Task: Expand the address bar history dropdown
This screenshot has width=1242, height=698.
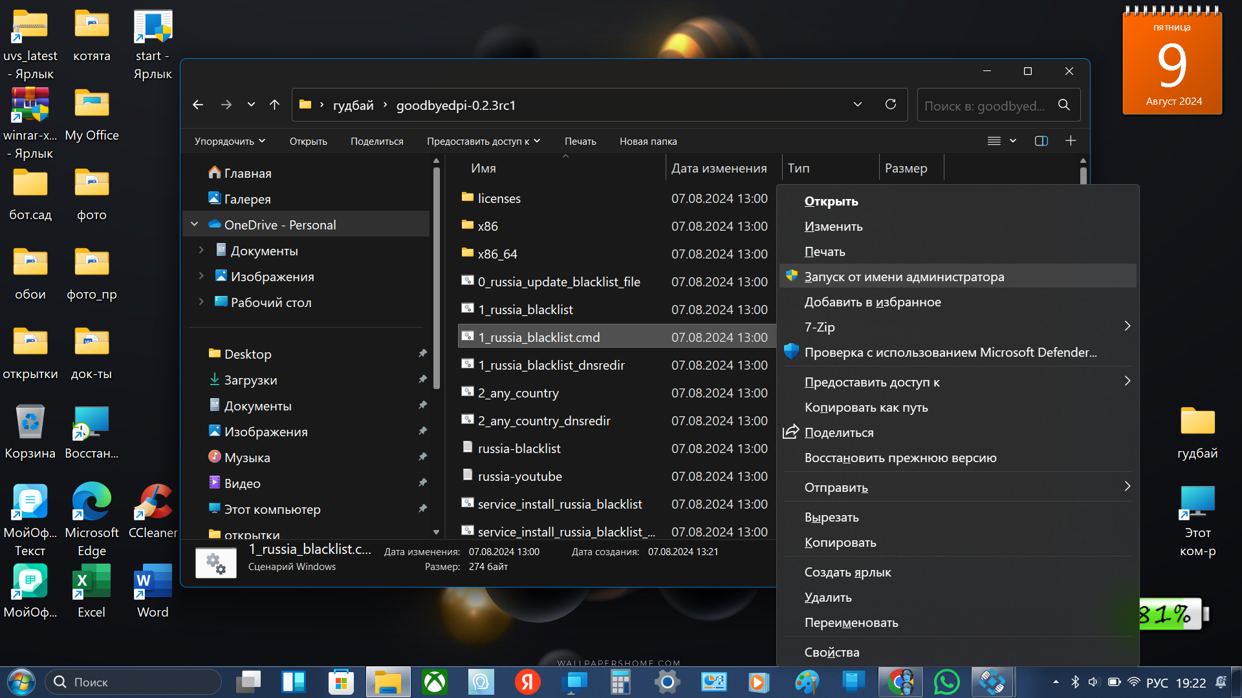Action: (x=858, y=105)
